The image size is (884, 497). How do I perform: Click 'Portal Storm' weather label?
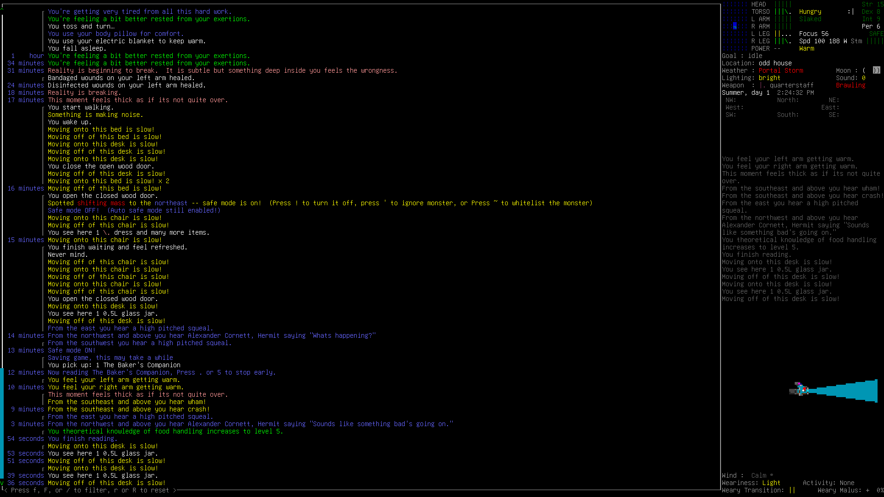(780, 70)
